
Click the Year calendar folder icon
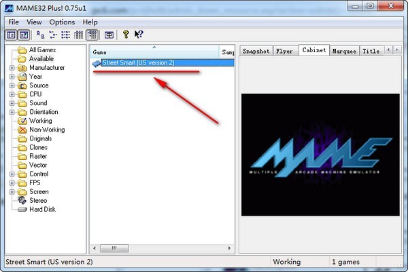tap(22, 77)
